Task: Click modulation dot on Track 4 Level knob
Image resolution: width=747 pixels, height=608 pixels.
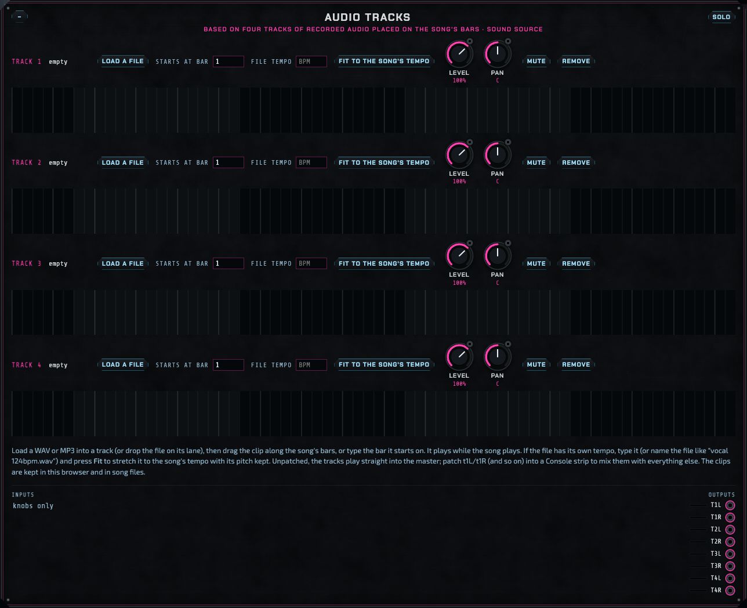Action: (470, 345)
